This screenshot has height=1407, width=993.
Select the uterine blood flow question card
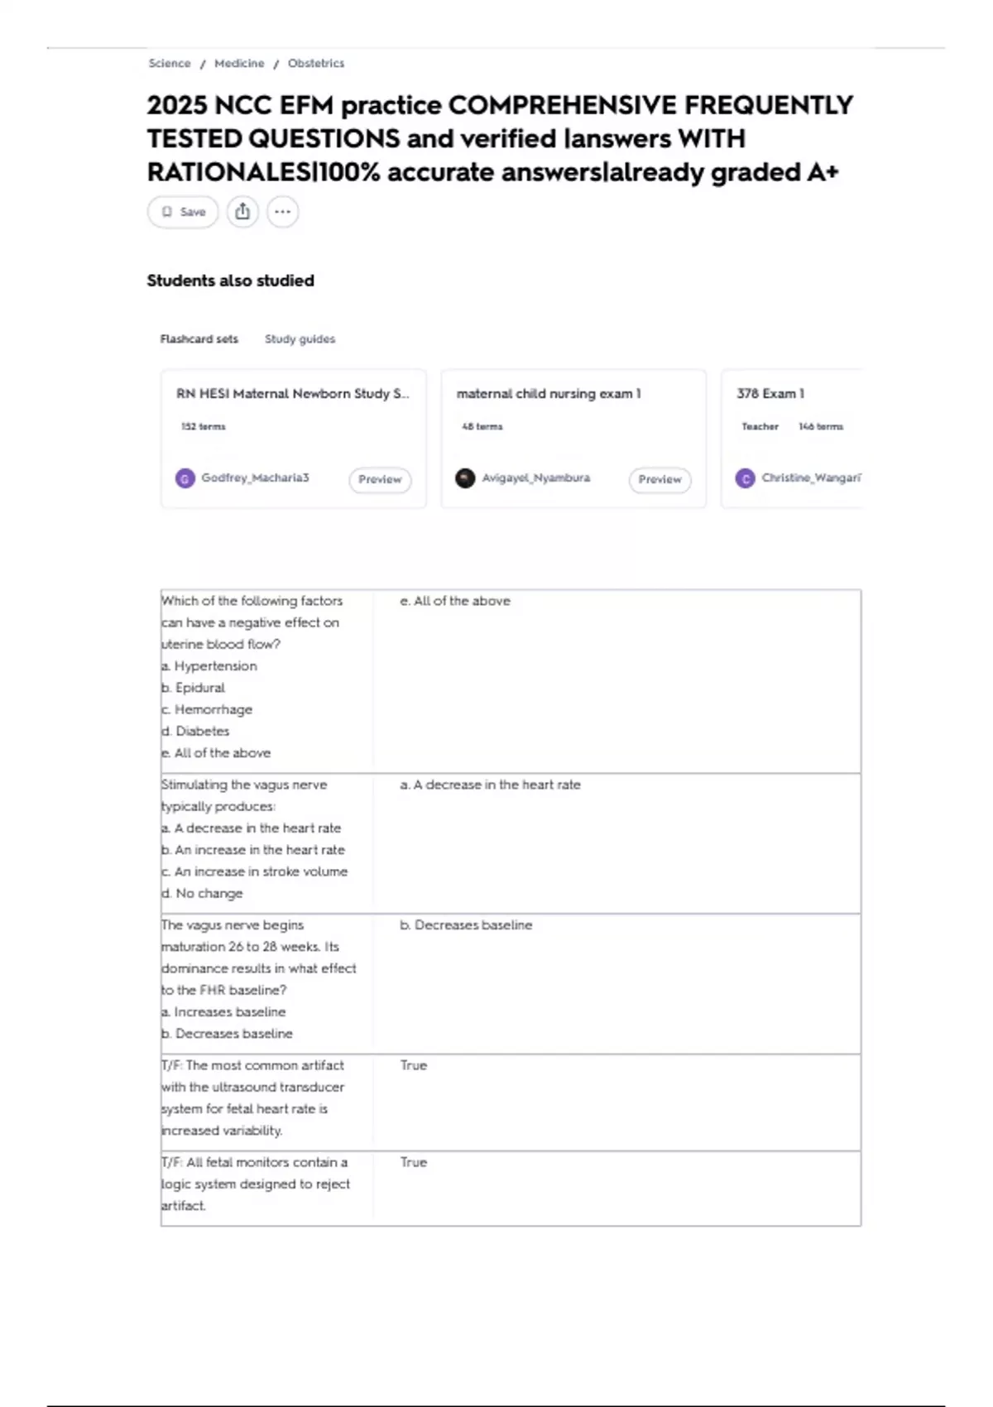[511, 680]
